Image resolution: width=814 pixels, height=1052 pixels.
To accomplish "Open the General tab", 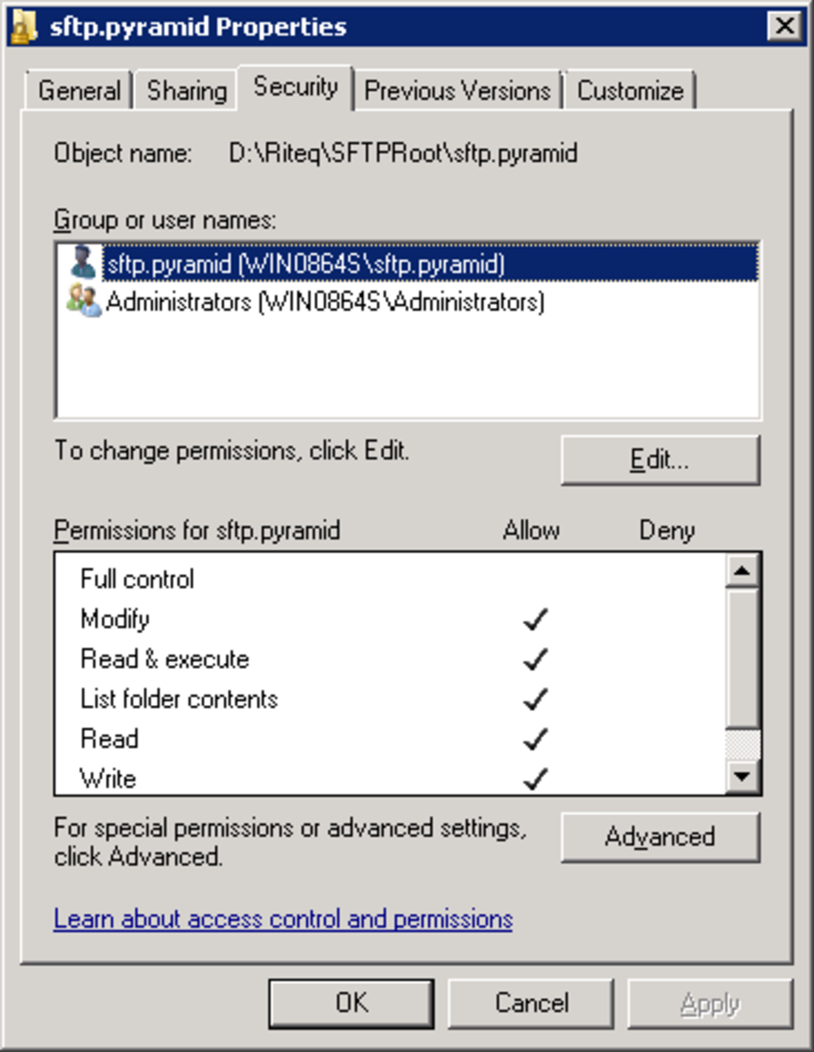I will pyautogui.click(x=78, y=88).
